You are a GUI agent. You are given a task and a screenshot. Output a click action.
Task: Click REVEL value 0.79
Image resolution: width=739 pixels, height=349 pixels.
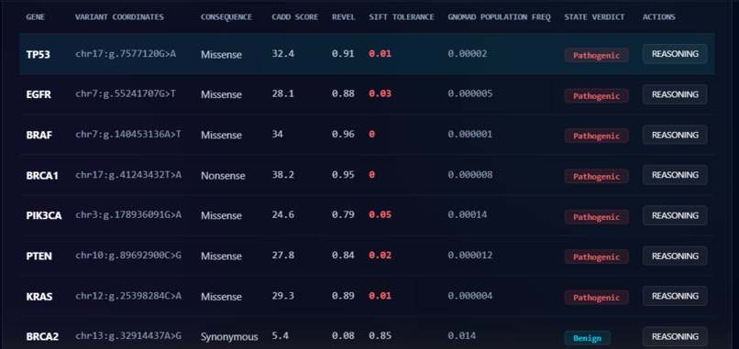pyautogui.click(x=343, y=214)
